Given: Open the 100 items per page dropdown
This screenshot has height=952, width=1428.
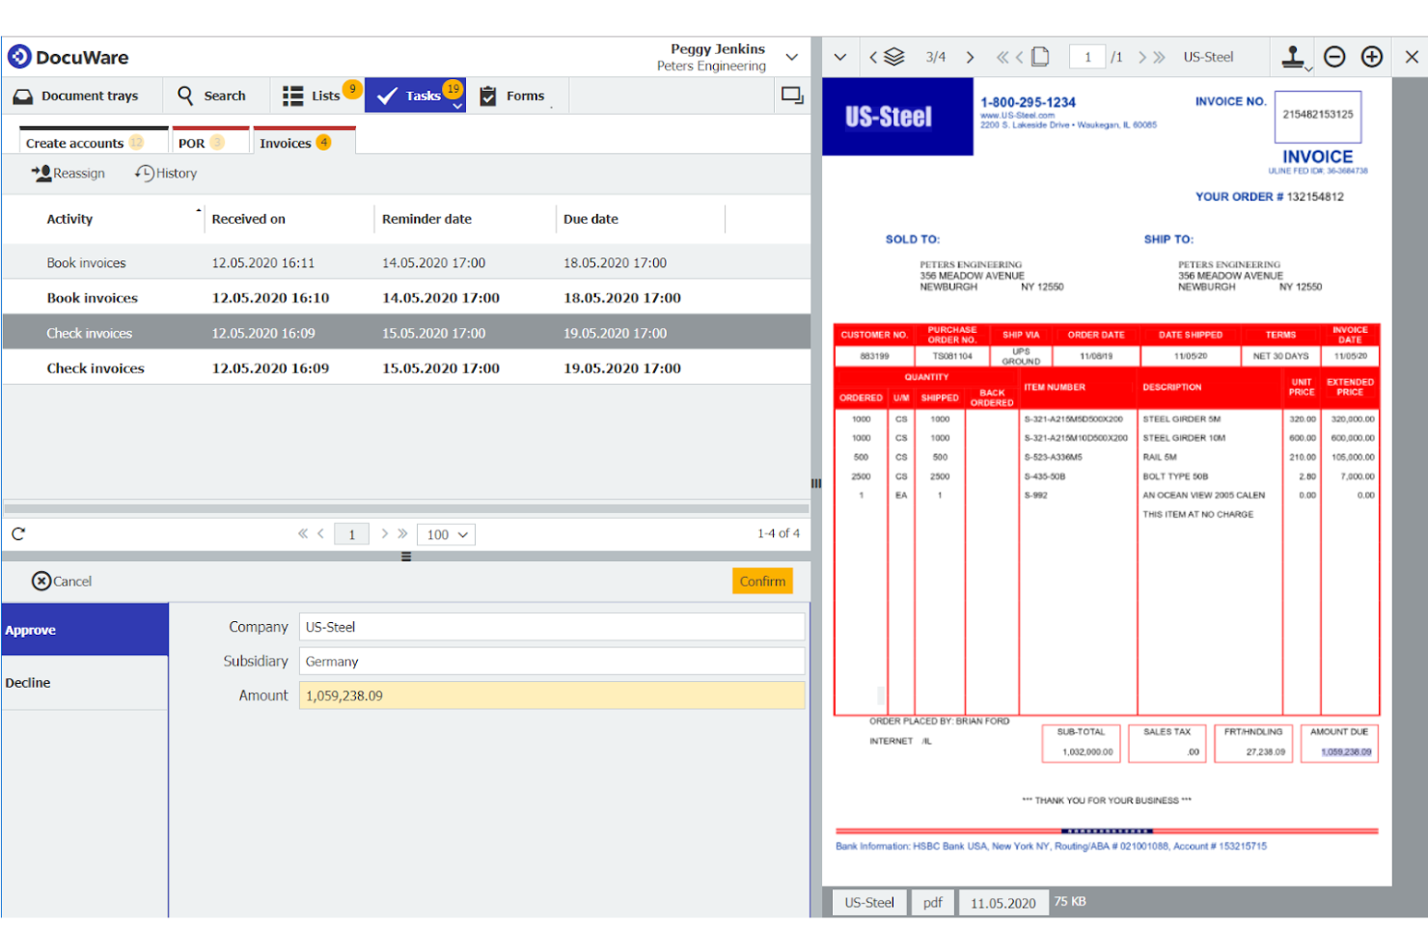Looking at the screenshot, I should (446, 534).
